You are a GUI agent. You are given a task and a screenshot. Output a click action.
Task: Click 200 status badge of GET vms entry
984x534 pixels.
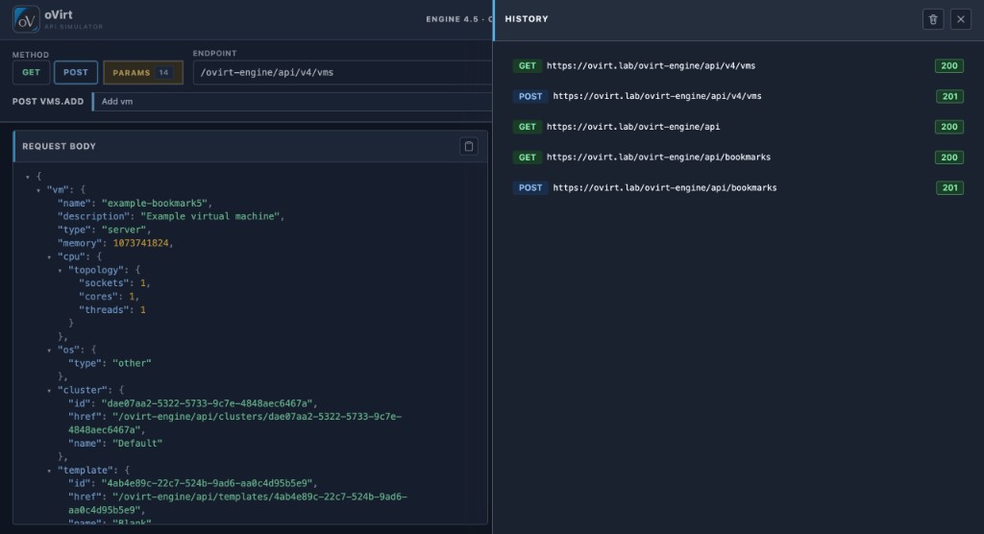pyautogui.click(x=948, y=66)
